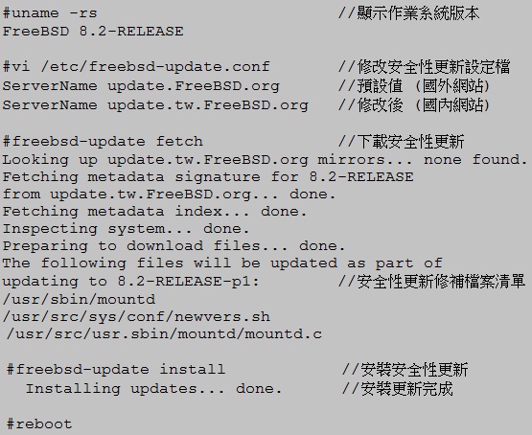532x435 pixels.
Task: Click the '#freebsd-update fetch' command
Action: point(103,141)
